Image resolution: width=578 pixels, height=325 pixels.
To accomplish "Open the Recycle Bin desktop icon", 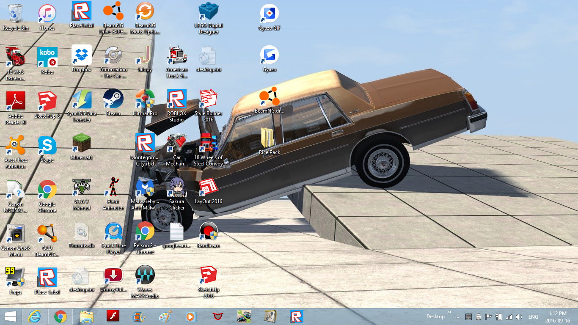I will [x=16, y=17].
